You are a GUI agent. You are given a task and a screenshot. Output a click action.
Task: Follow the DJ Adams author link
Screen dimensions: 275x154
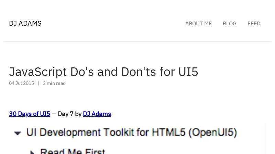(x=97, y=114)
